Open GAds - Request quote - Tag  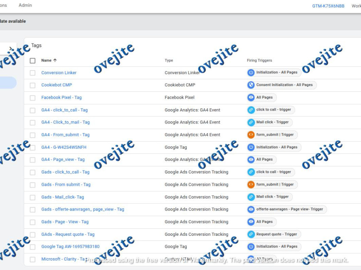point(68,234)
